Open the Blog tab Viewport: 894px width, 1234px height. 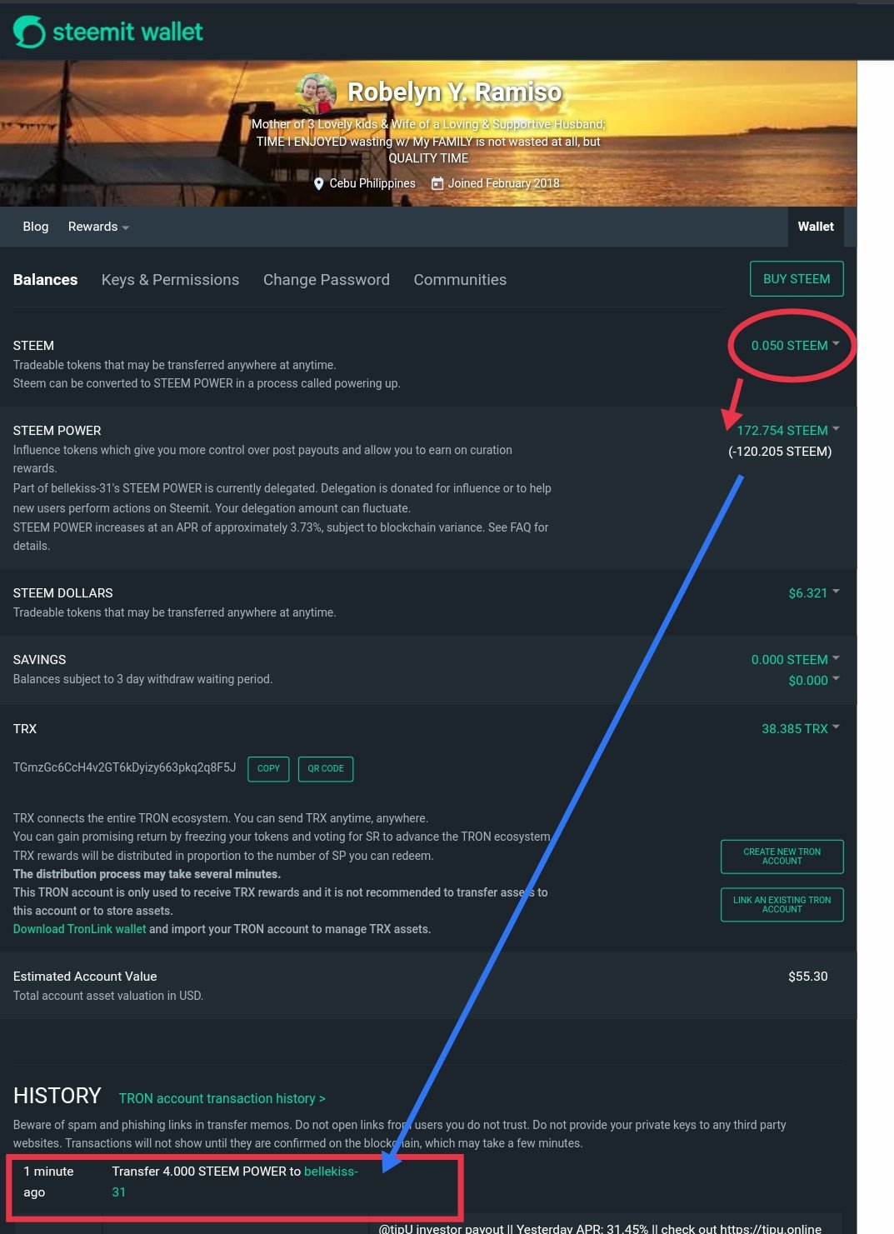coord(36,227)
